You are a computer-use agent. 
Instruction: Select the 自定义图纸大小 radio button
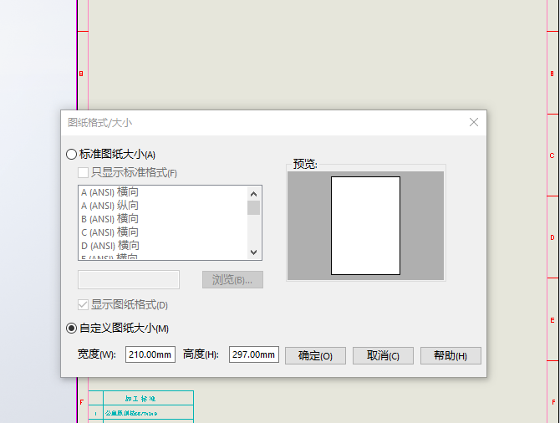pyautogui.click(x=71, y=328)
